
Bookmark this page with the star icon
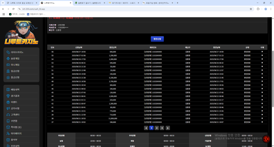tap(251, 9)
